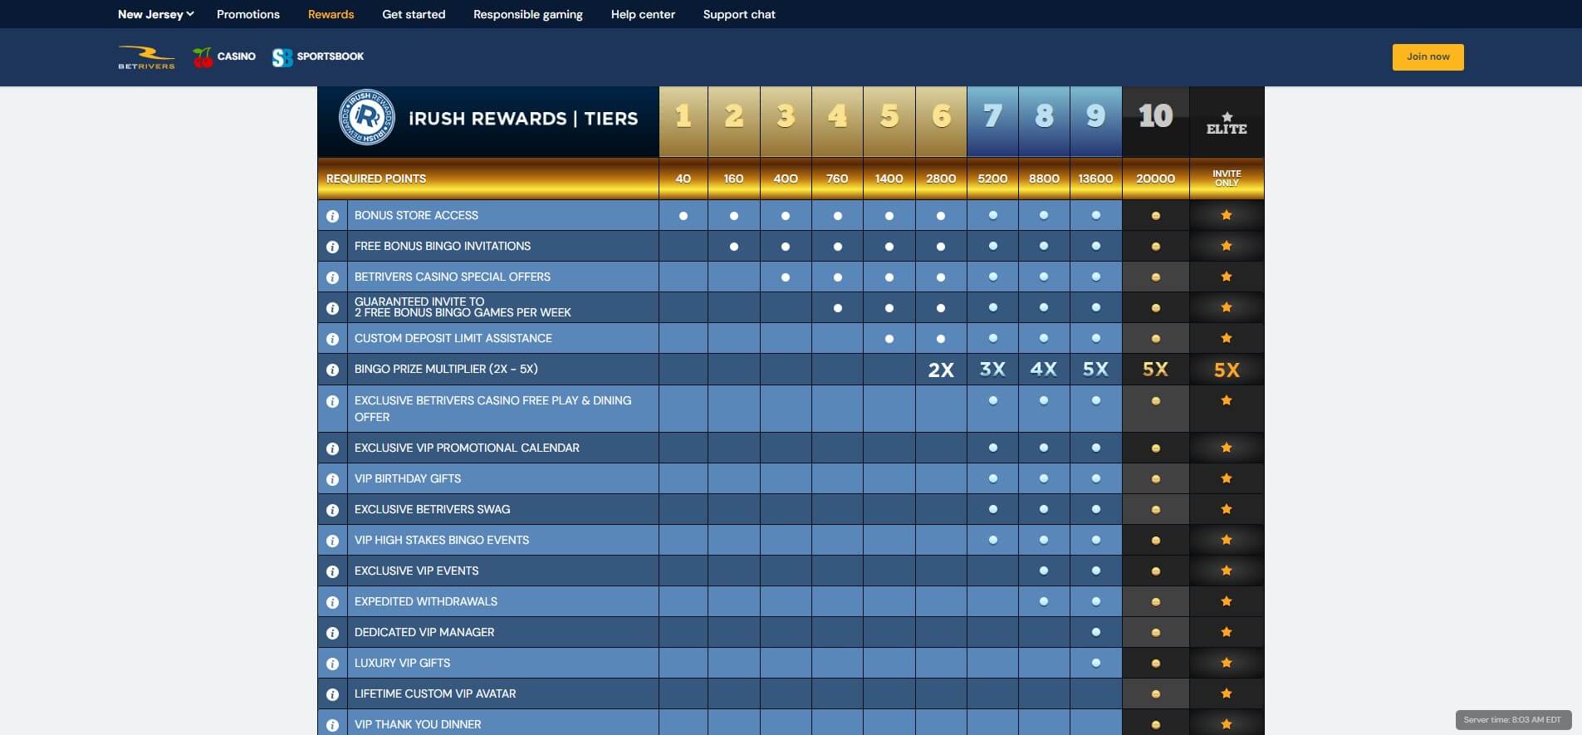Click the 40 required points cell

pyautogui.click(x=683, y=179)
